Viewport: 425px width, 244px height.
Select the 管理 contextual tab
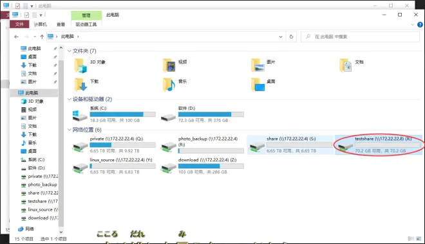[86, 15]
